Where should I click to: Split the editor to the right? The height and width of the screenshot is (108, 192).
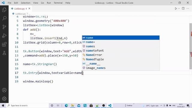[x=183, y=8]
